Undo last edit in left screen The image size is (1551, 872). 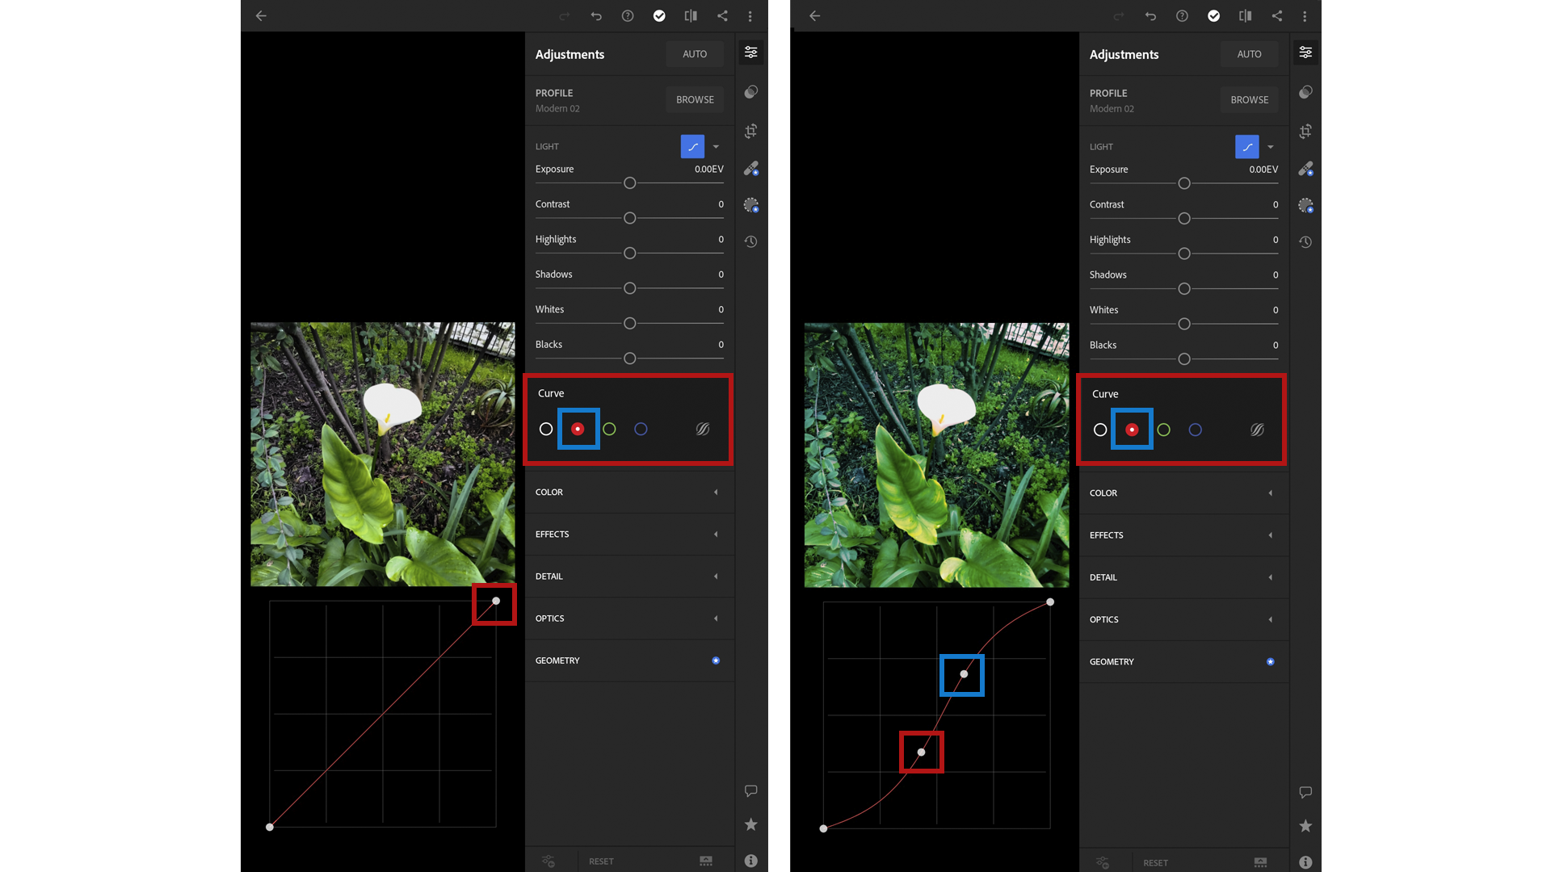click(596, 16)
